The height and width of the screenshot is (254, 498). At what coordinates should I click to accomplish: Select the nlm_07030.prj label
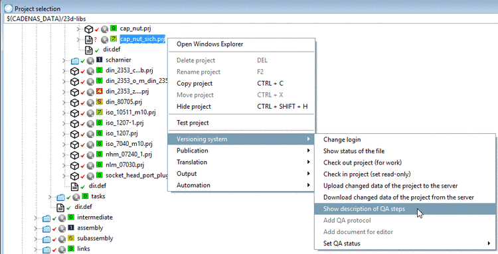pos(125,165)
